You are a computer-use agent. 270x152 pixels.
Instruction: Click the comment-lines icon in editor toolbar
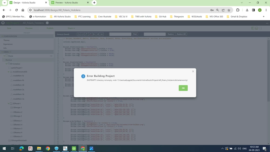click(86, 34)
